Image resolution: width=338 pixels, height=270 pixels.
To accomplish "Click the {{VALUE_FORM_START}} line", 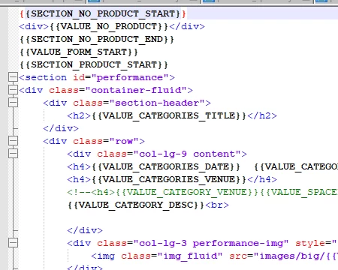I will [x=79, y=52].
